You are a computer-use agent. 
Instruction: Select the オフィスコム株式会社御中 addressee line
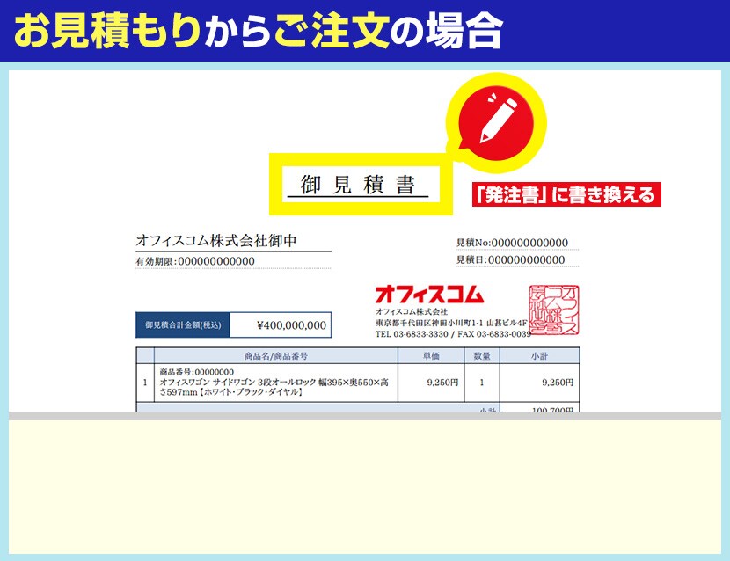click(216, 240)
